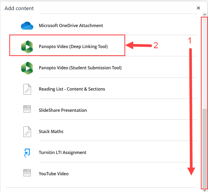Close the Add content panel

(198, 8)
